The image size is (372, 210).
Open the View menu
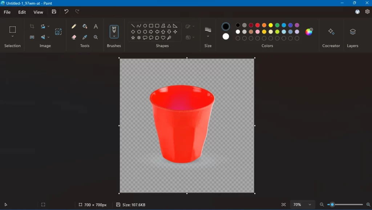pos(38,12)
